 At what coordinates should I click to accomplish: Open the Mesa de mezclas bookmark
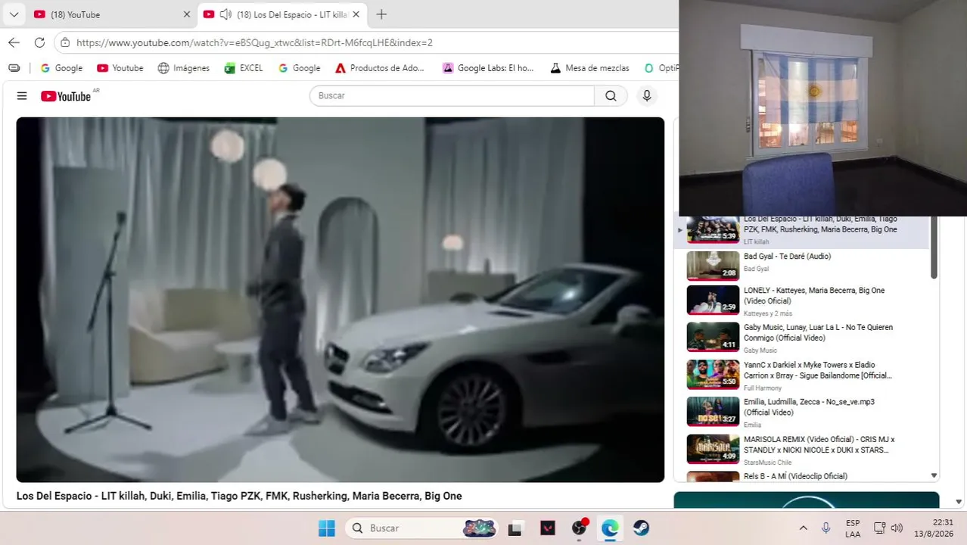click(x=589, y=68)
